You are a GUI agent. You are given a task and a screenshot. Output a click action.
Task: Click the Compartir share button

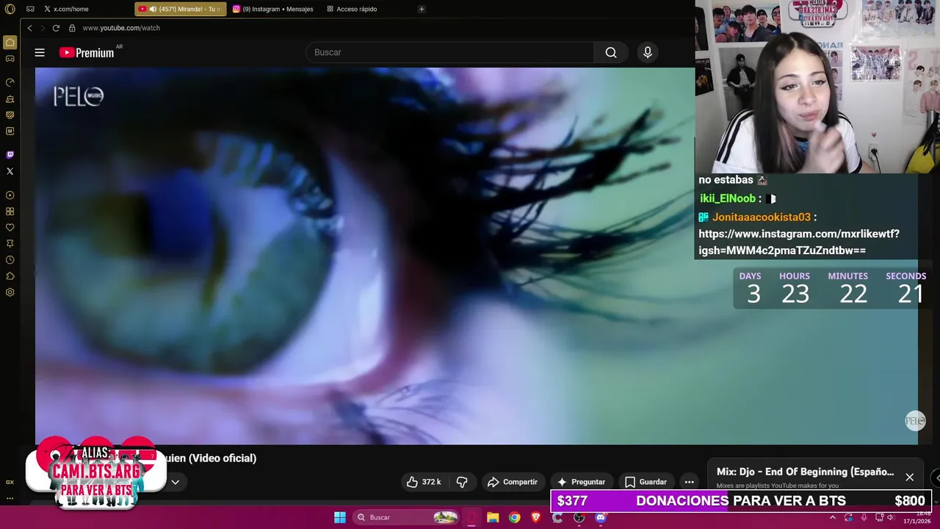(x=513, y=482)
